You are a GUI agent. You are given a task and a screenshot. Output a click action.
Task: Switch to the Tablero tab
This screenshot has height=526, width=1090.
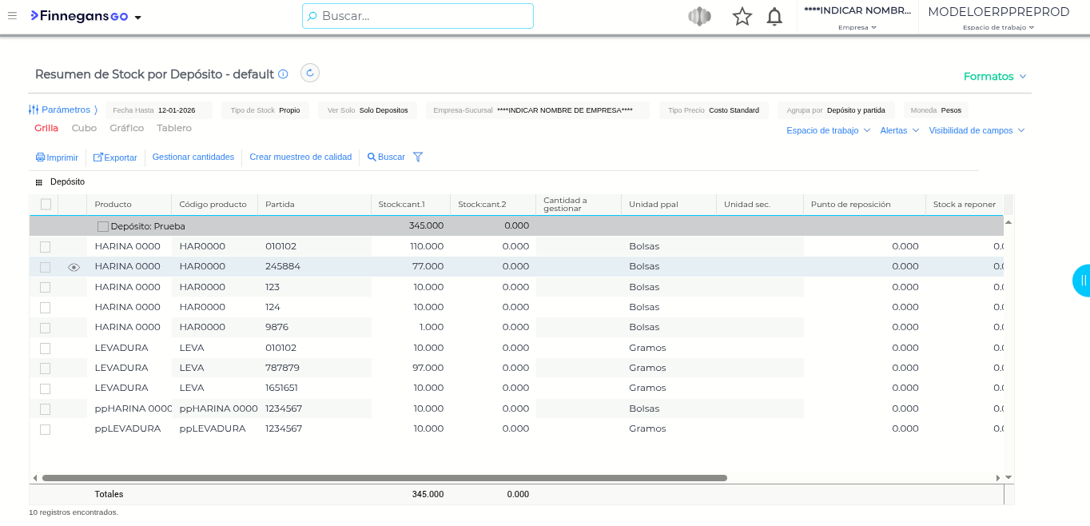[x=174, y=128]
